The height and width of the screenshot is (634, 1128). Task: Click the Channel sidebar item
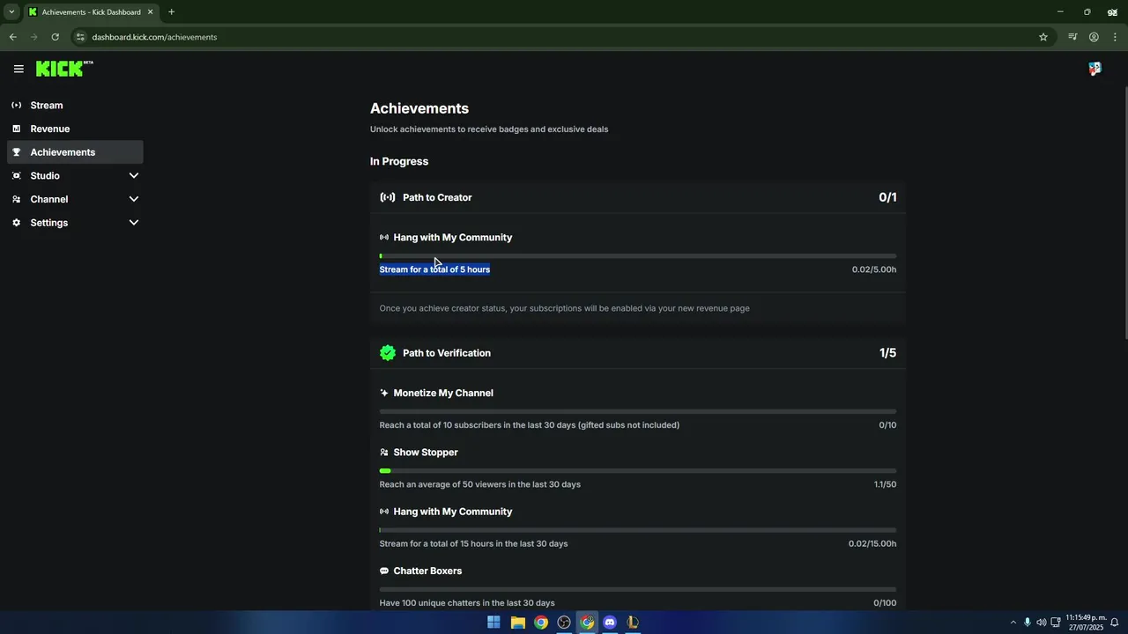click(x=75, y=199)
